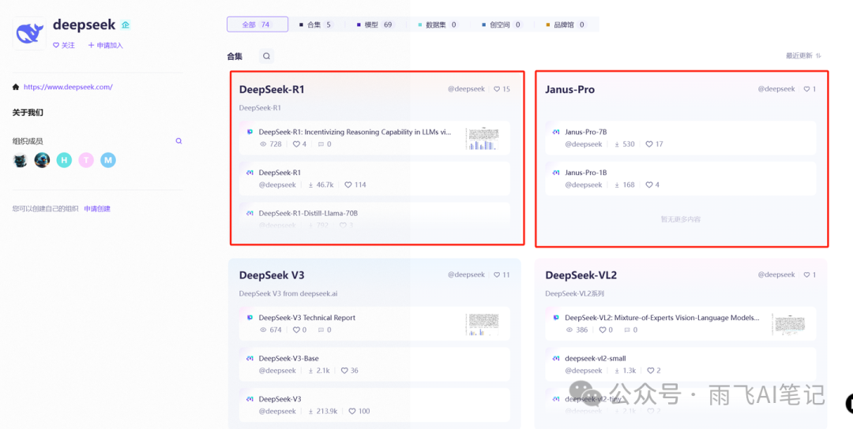Search organization members with the magnifier icon
853x429 pixels.
pyautogui.click(x=178, y=140)
